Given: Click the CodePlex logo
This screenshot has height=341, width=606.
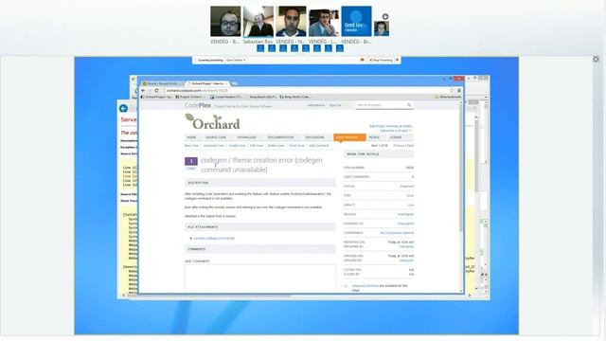Looking at the screenshot, I should point(198,105).
